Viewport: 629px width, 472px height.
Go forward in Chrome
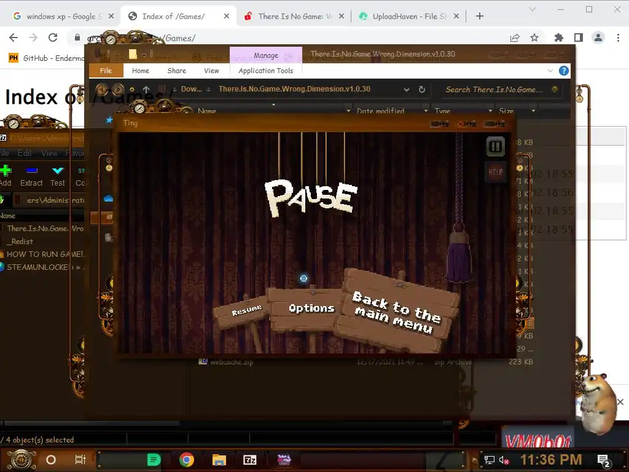33,37
